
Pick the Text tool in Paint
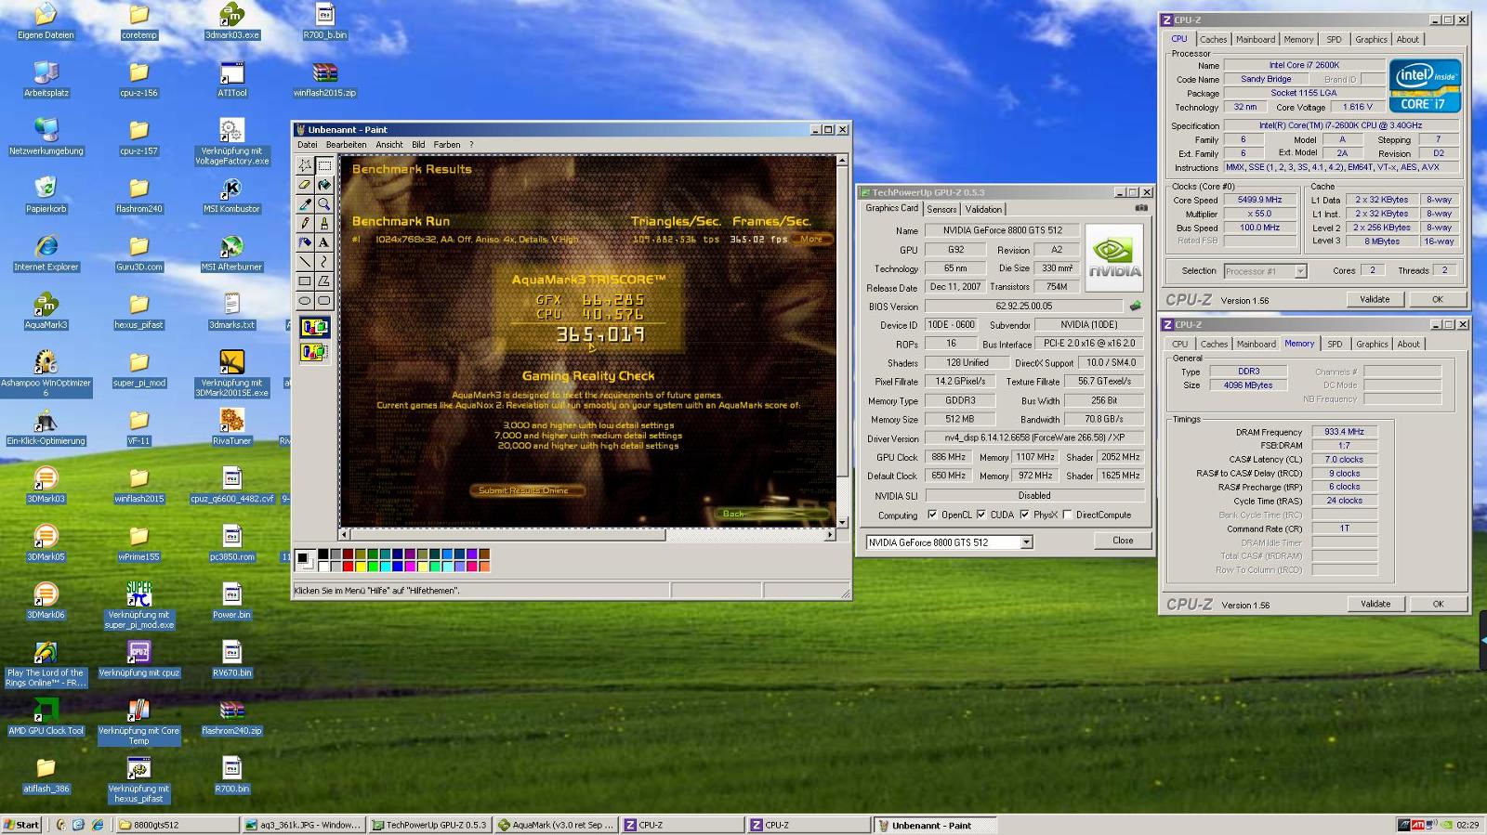[323, 242]
